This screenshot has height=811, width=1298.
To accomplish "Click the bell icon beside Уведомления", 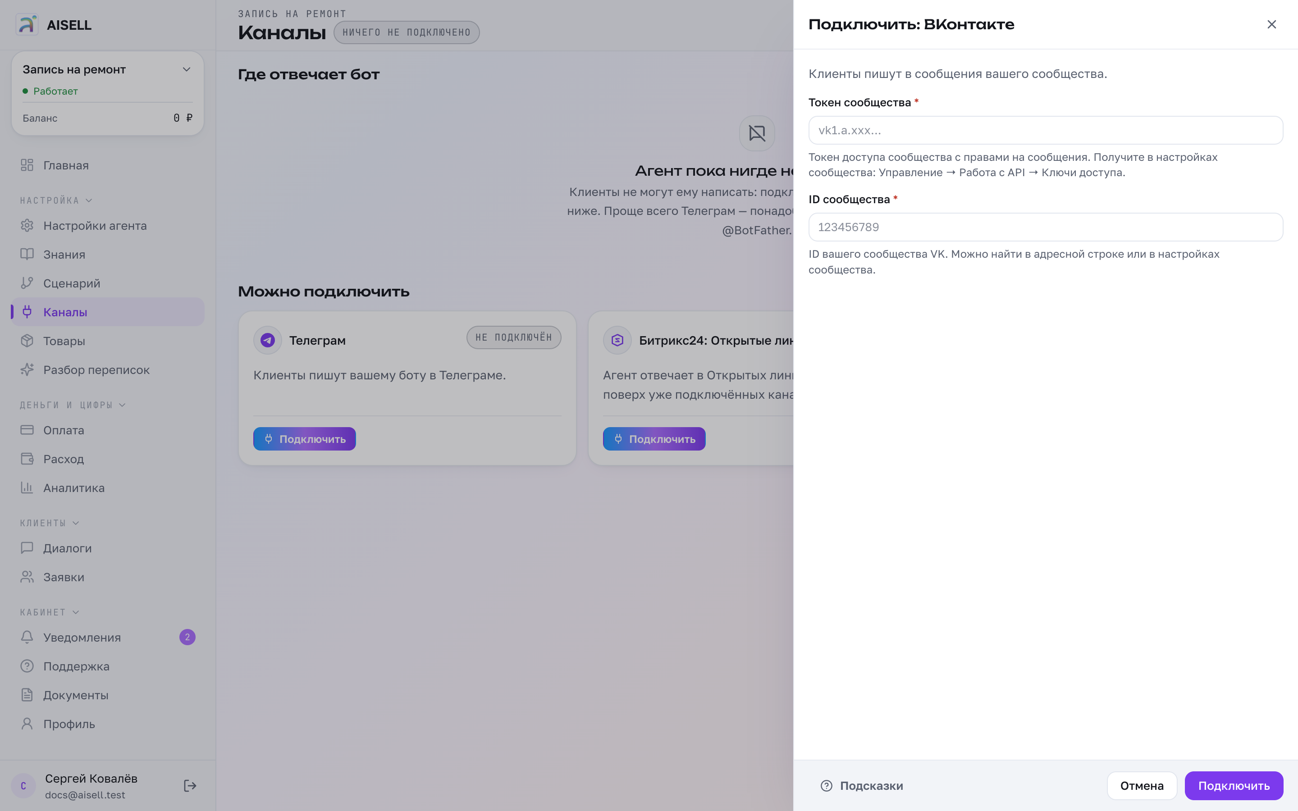I will pos(27,637).
